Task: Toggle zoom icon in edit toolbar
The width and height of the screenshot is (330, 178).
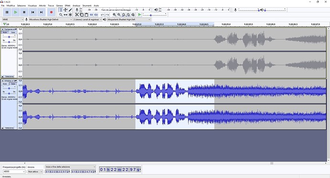Action: (133, 15)
